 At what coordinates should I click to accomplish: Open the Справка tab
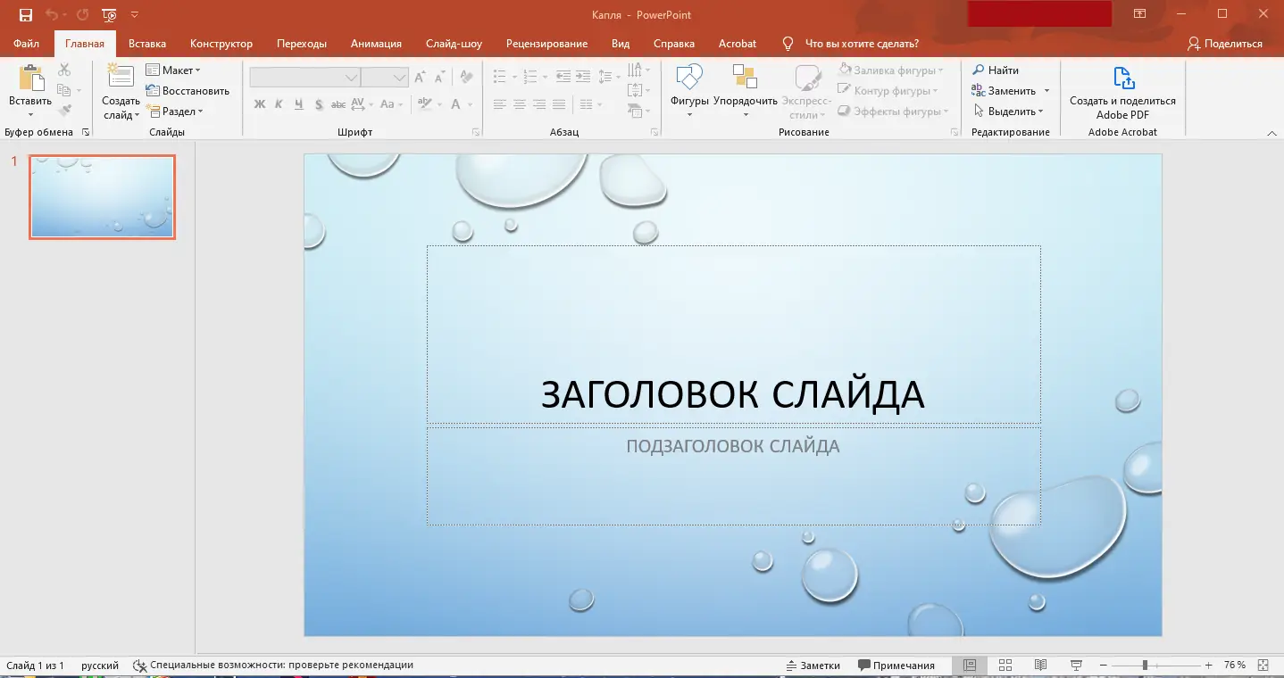[674, 44]
